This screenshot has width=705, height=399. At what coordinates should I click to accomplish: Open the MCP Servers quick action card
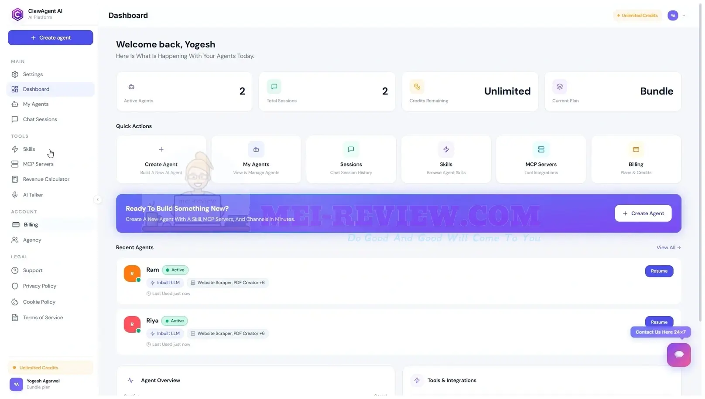click(x=541, y=159)
